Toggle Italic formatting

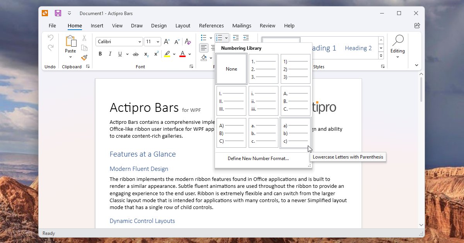(110, 54)
